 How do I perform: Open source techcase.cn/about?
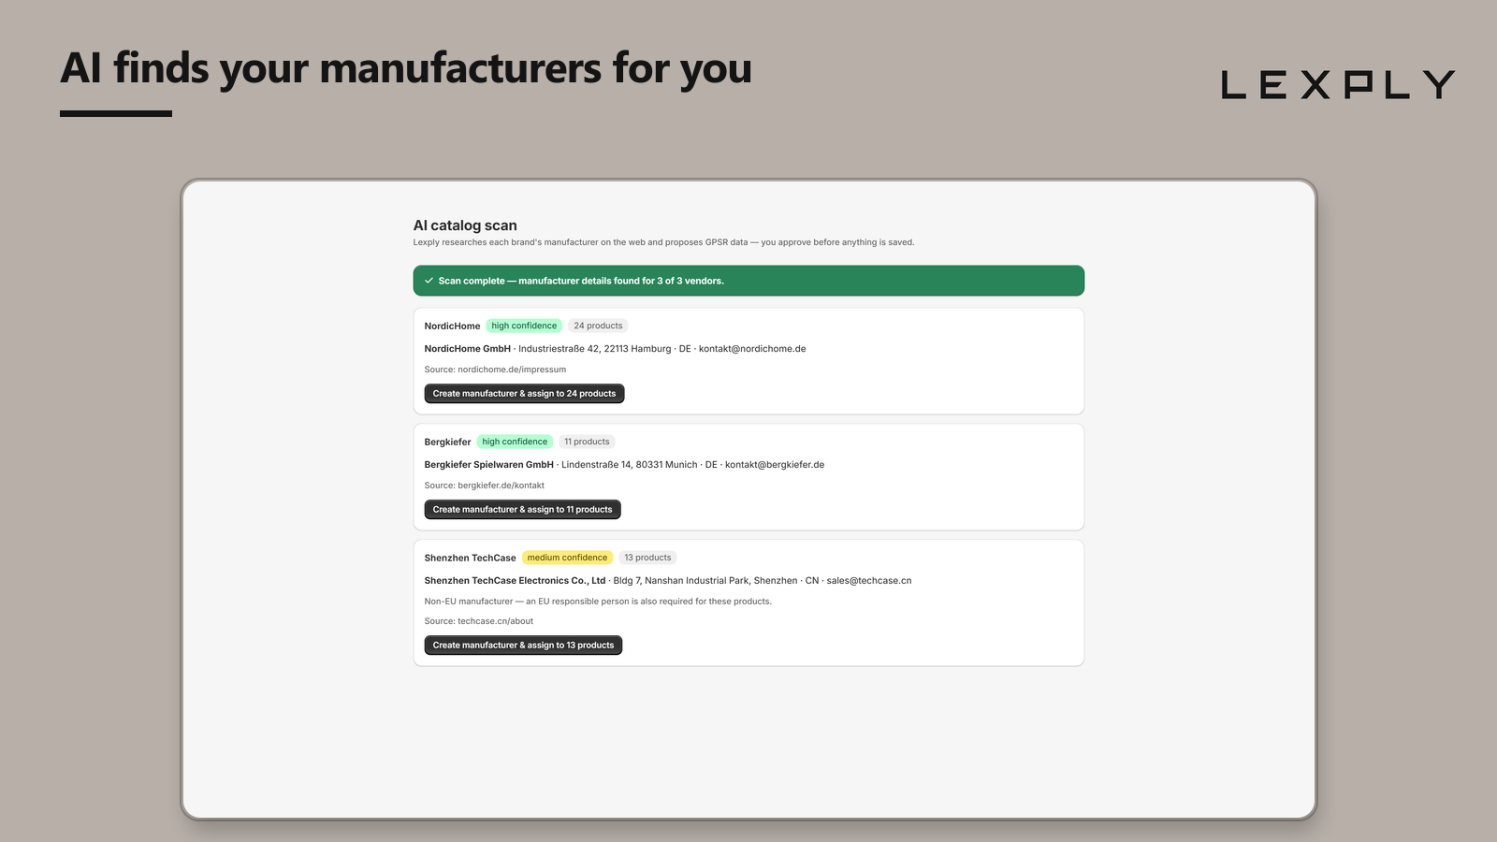[x=495, y=621]
